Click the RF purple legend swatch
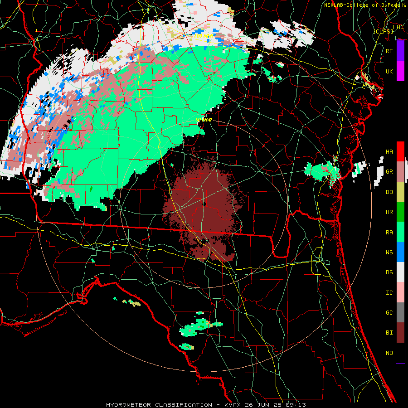This screenshot has width=408, height=408. pos(400,51)
